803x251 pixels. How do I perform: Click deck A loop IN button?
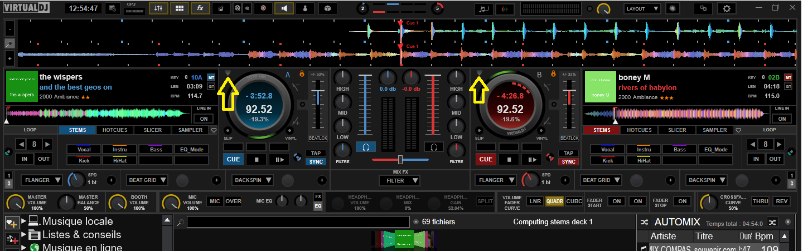pyautogui.click(x=25, y=159)
